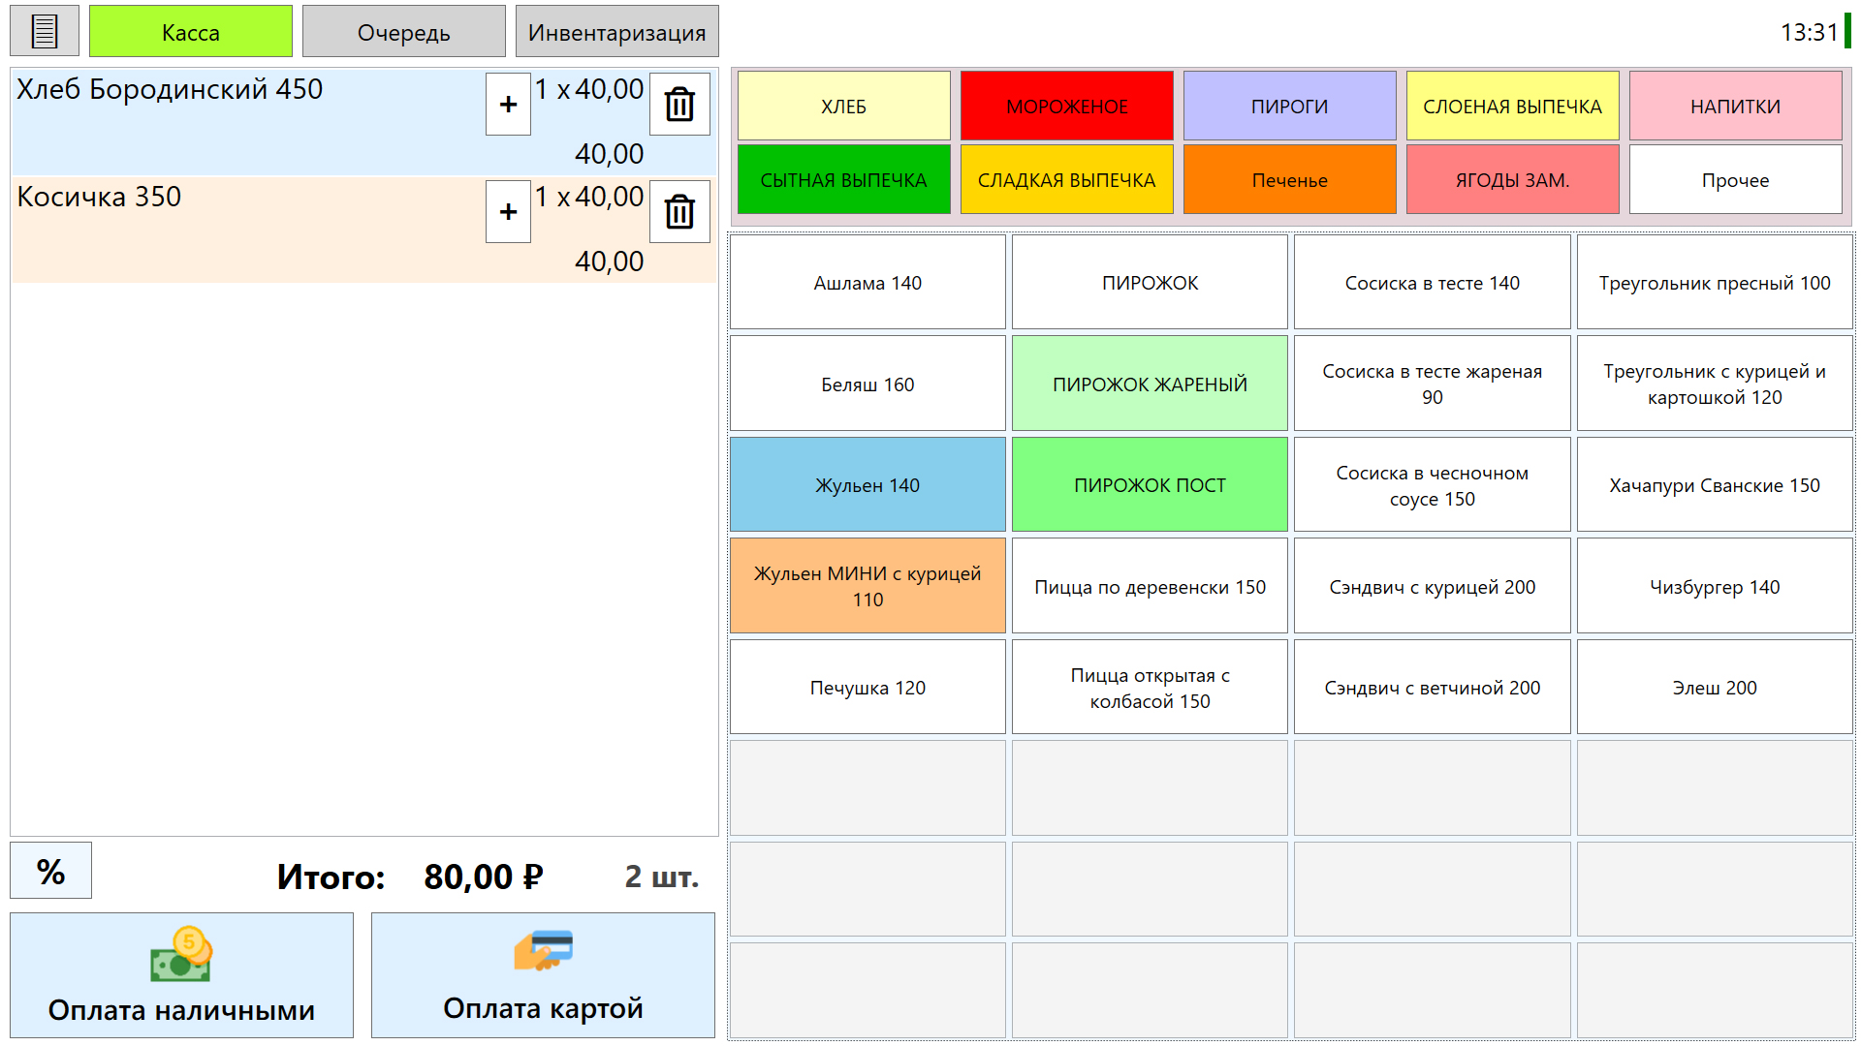The height and width of the screenshot is (1046, 1861).
Task: Delete Хлеб Бородинский from the order
Action: [679, 104]
